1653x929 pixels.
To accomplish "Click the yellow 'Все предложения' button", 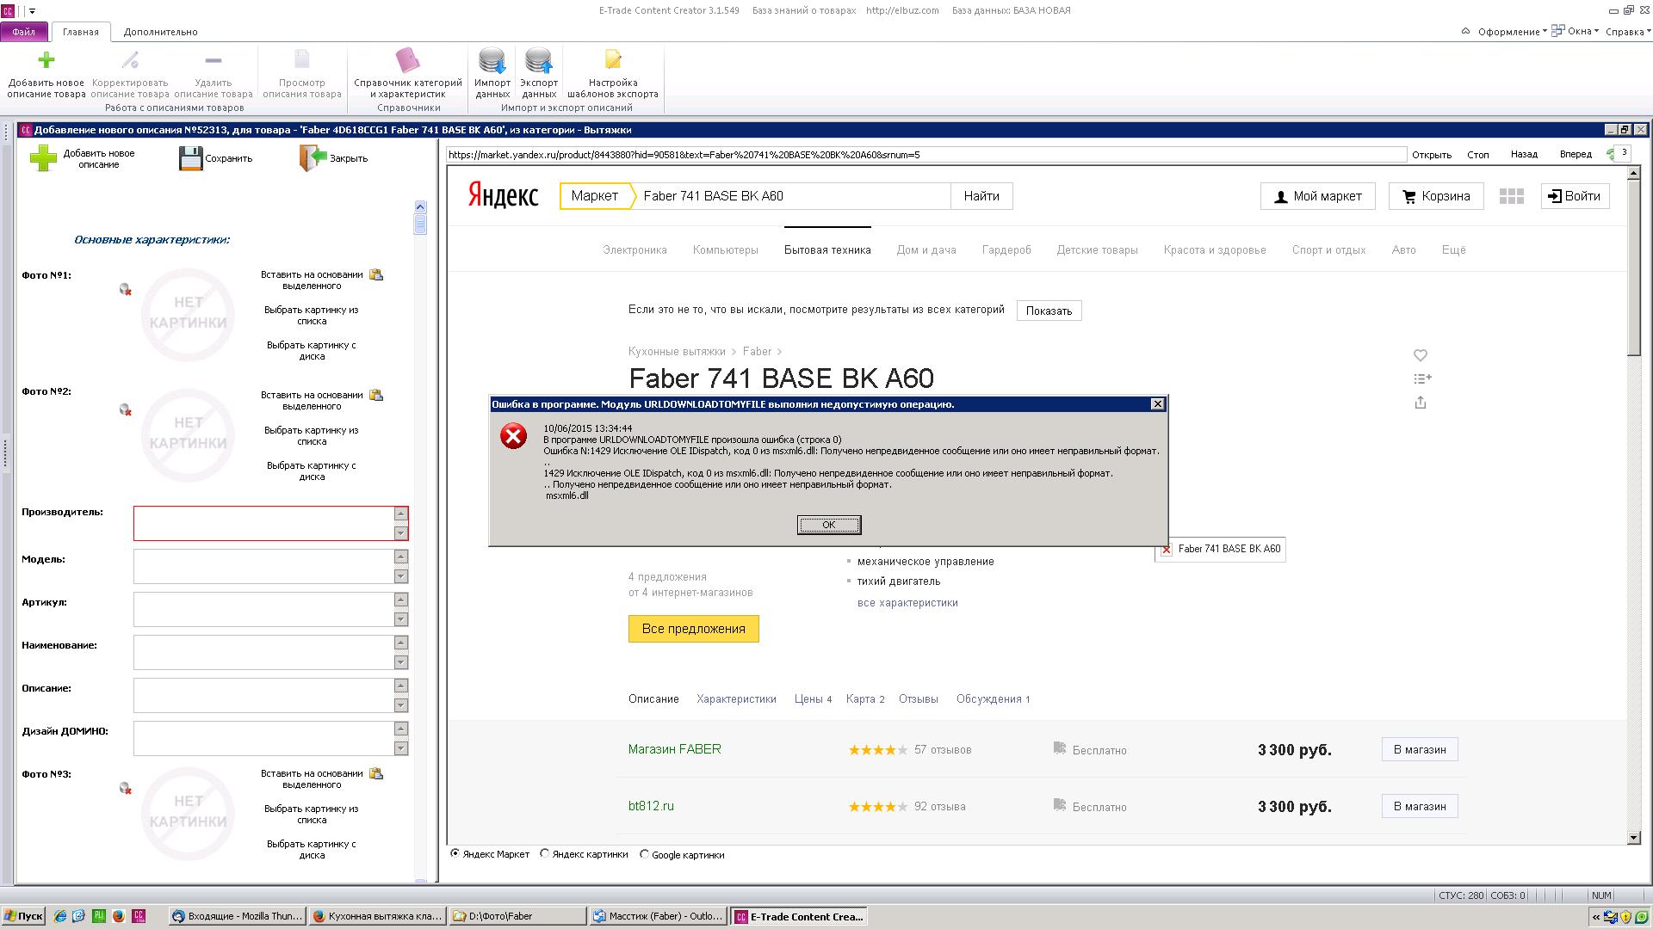I will click(693, 629).
